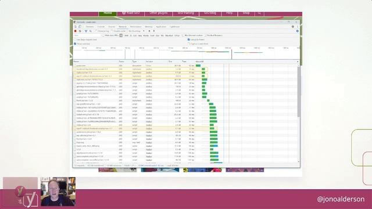372x209 pixels.
Task: Import HAR file with up arrow
Action: pos(149,31)
